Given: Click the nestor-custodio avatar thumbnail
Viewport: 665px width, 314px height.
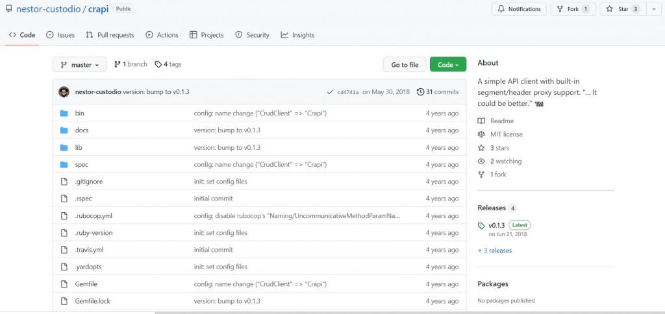Looking at the screenshot, I should [x=64, y=91].
